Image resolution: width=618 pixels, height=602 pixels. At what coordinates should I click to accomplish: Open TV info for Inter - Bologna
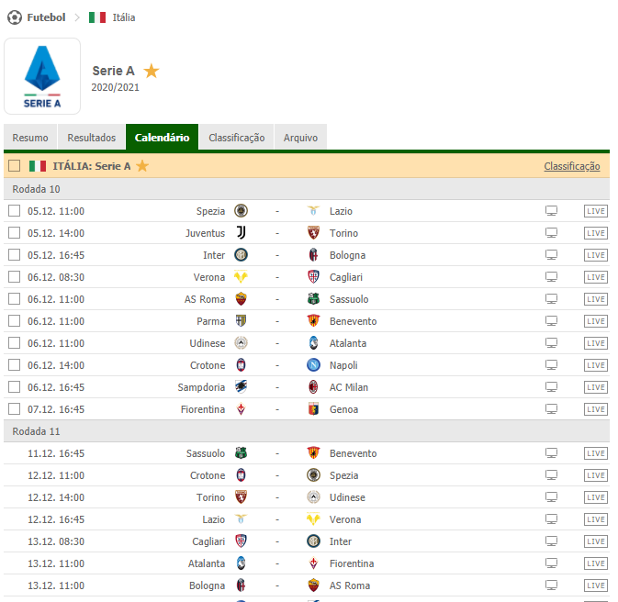pyautogui.click(x=551, y=255)
